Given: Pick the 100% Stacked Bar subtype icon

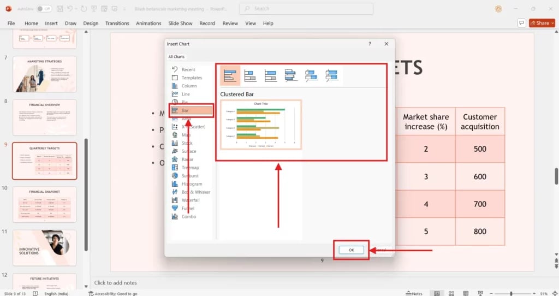Looking at the screenshot, I should coord(270,76).
